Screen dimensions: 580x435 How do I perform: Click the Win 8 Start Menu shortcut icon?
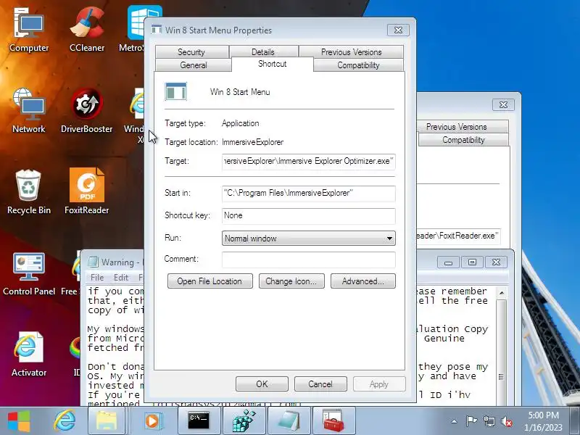coord(175,91)
